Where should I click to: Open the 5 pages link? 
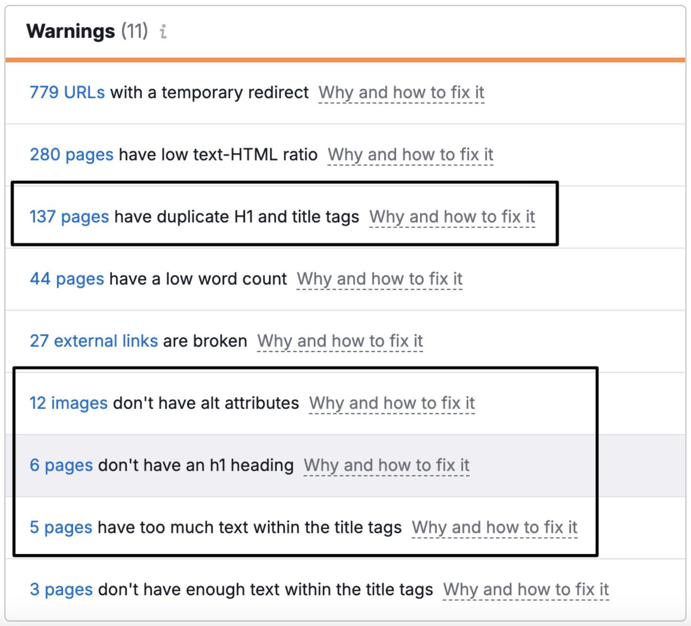tap(61, 527)
